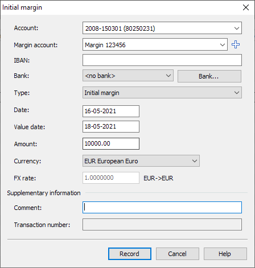This screenshot has height=268, width=255.
Task: Click the Amount field showing 10000.00
Action: [x=111, y=143]
